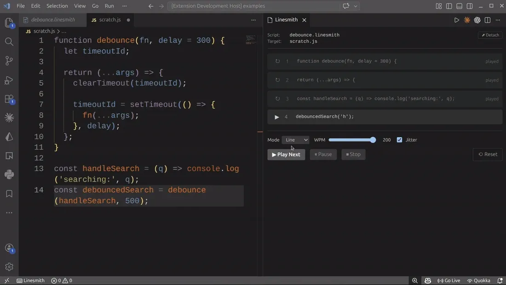The image size is (506, 285).
Task: Open the Manage settings gear
Action: pyautogui.click(x=9, y=267)
